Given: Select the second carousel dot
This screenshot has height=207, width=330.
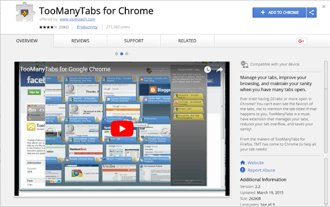Looking at the screenshot, I should 122,54.
